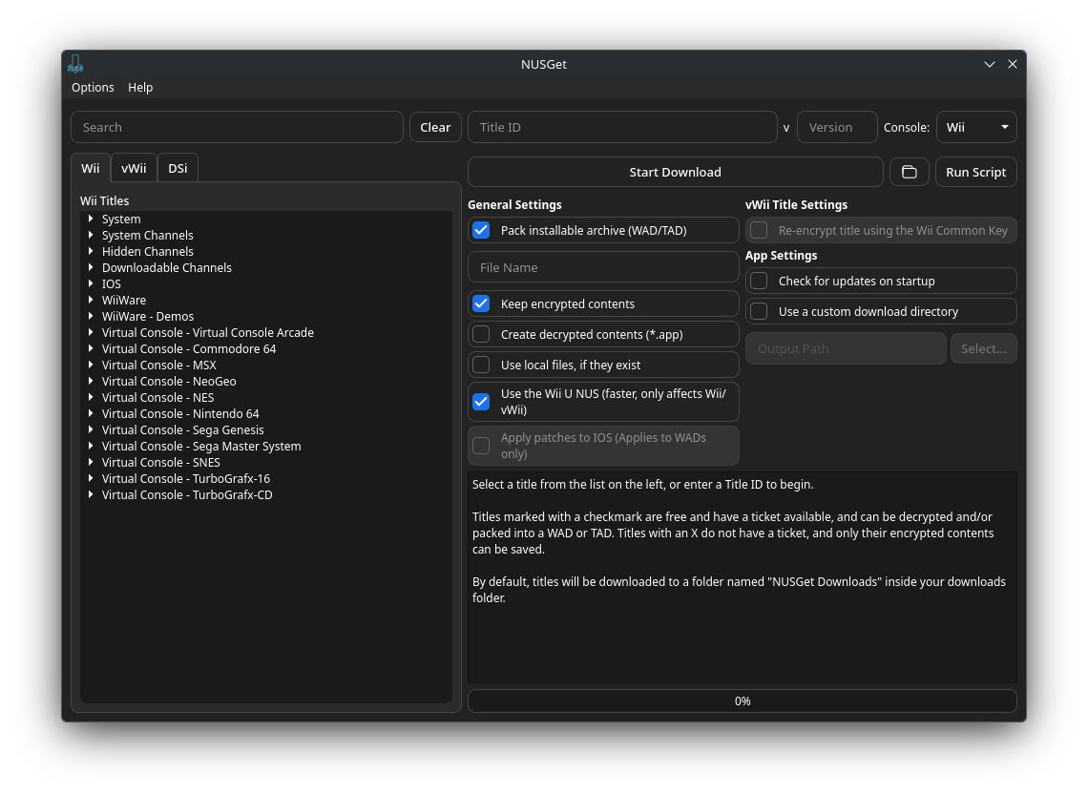Expand Virtual Console - Nintendo 64 list

pyautogui.click(x=91, y=413)
